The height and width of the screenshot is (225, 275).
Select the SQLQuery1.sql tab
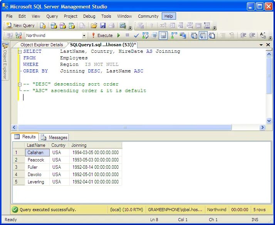pos(103,45)
